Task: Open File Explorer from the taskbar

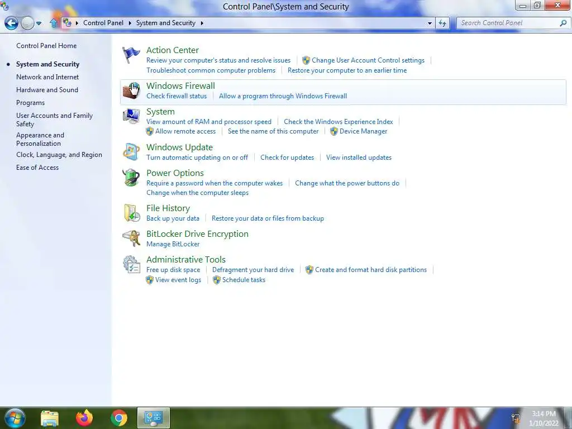Action: (x=50, y=418)
